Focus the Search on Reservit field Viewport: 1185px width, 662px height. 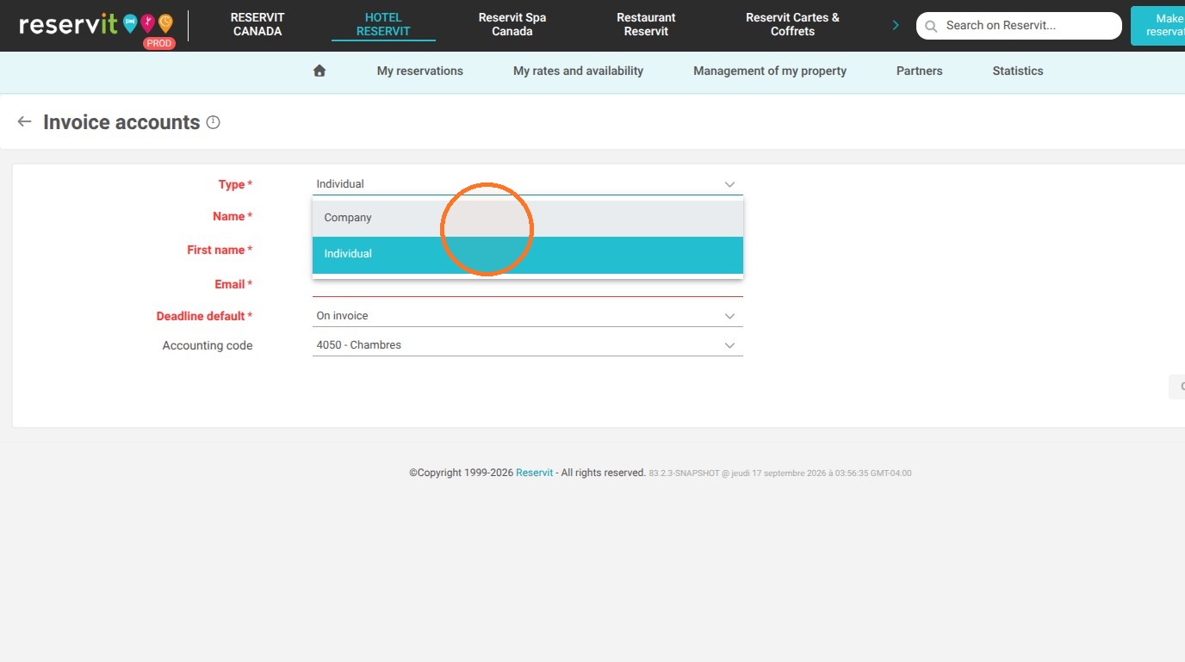tap(1019, 26)
